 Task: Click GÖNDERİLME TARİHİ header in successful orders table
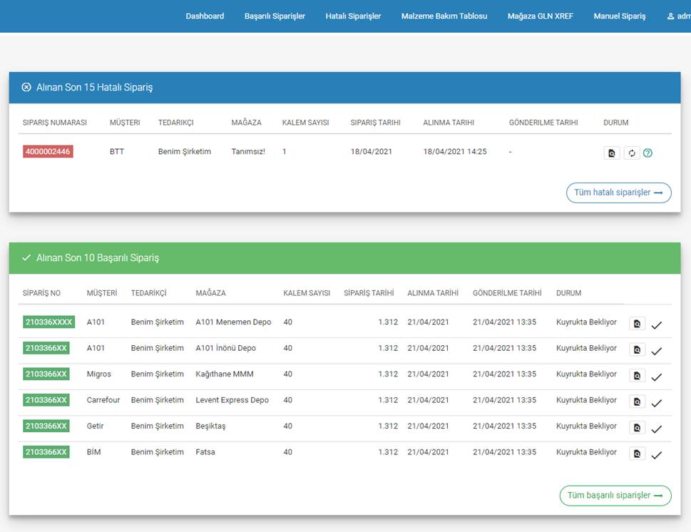click(x=507, y=293)
